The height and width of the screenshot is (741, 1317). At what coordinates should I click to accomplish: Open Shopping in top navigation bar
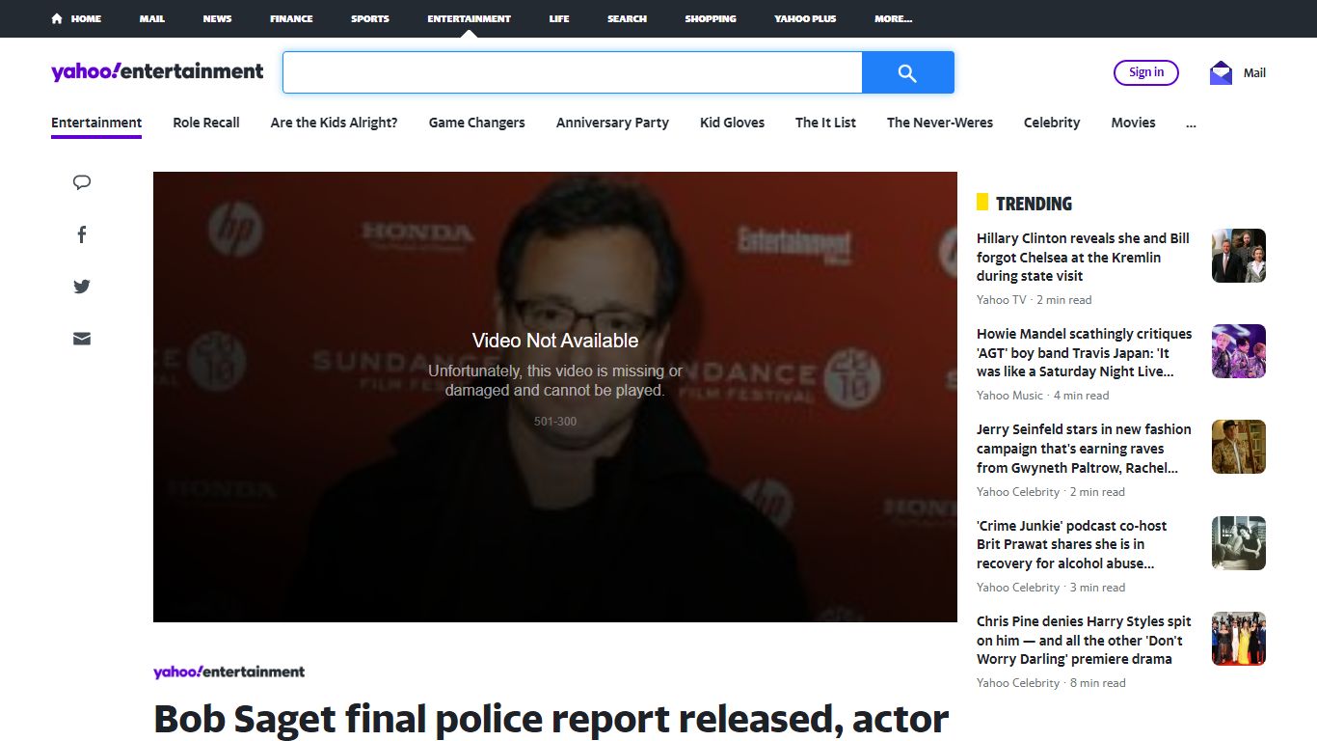click(711, 18)
